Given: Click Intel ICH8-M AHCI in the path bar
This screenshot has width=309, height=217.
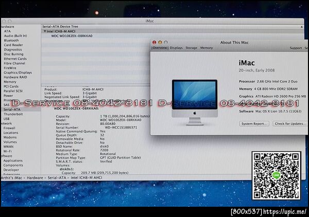Looking at the screenshot, I should pyautogui.click(x=87, y=178).
